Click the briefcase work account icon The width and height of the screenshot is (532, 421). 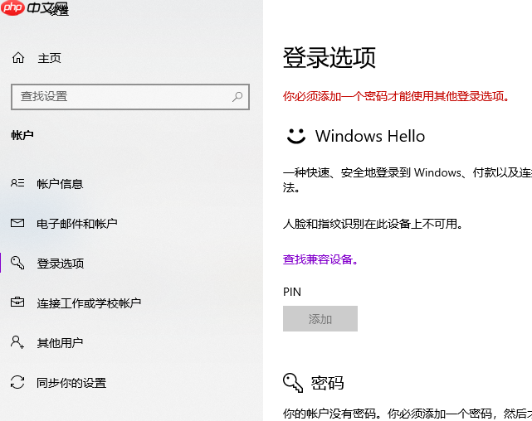pyautogui.click(x=17, y=302)
